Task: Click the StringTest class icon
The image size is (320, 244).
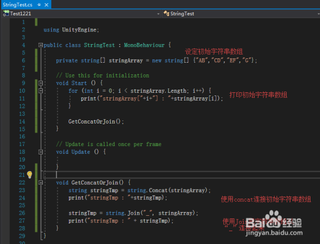Action: coord(166,13)
